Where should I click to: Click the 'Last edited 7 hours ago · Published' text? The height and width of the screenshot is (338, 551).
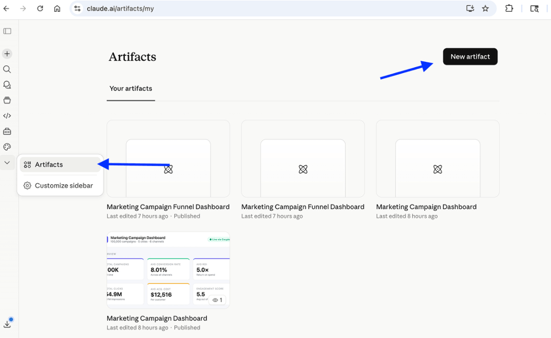(x=153, y=216)
